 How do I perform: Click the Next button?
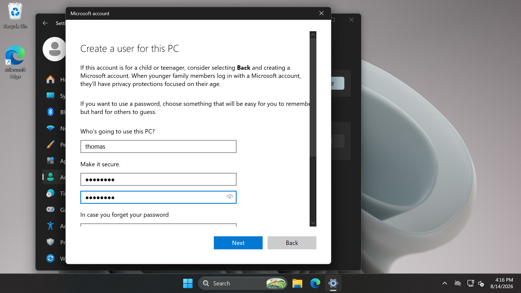pyautogui.click(x=238, y=243)
